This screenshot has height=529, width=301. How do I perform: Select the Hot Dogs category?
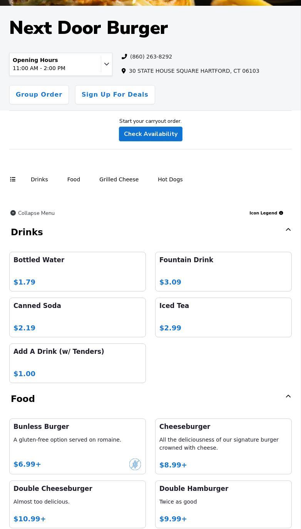pyautogui.click(x=170, y=179)
